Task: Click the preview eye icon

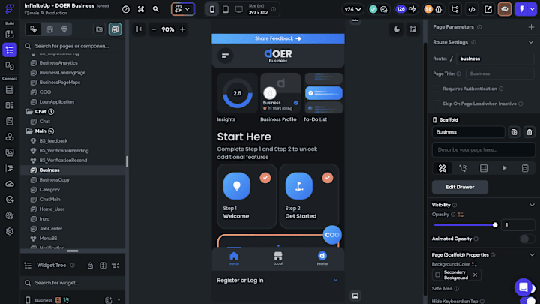Action: (x=505, y=9)
